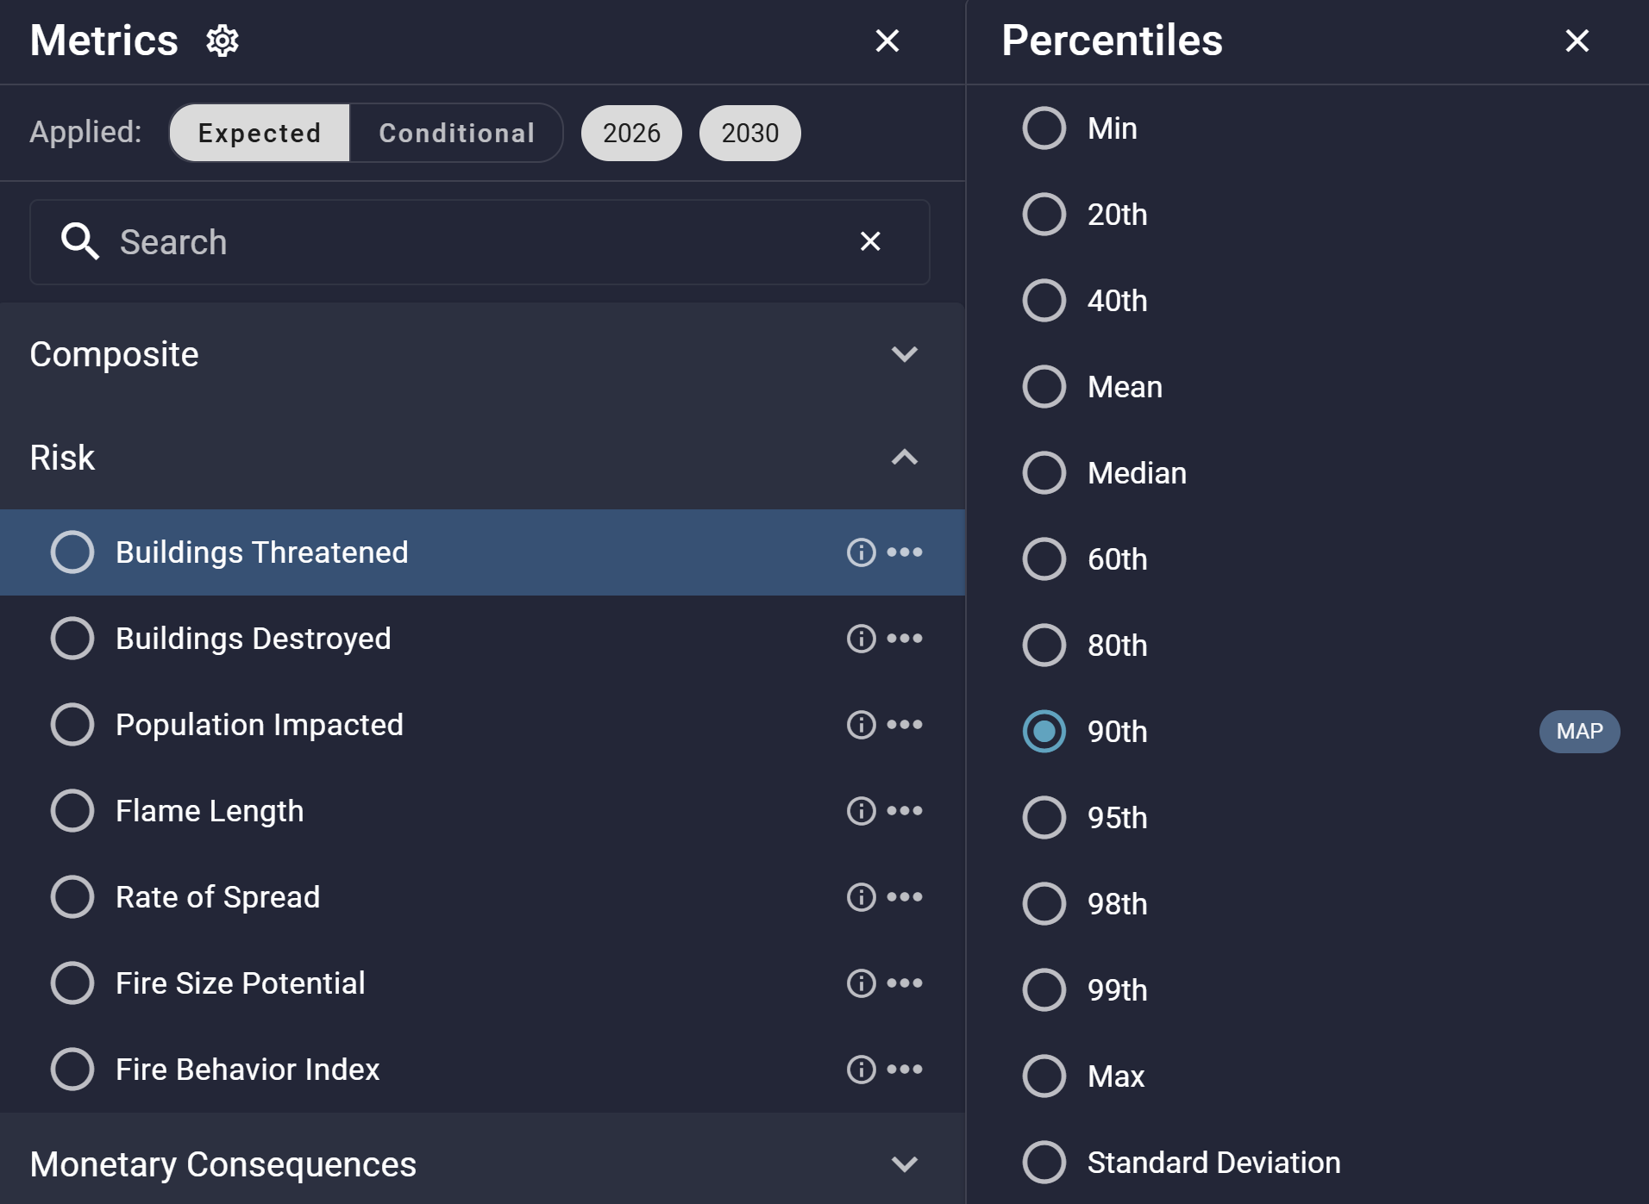Select the Mean percentile radio
The height and width of the screenshot is (1204, 1649).
point(1044,387)
